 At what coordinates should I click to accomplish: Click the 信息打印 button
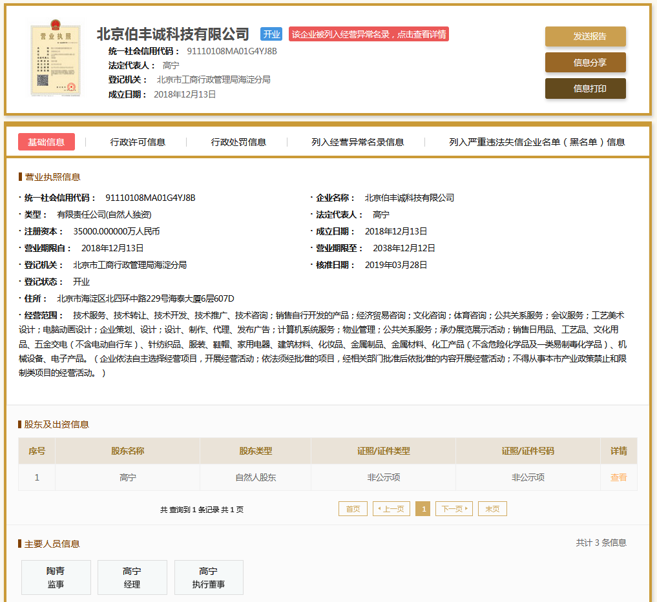coord(585,88)
